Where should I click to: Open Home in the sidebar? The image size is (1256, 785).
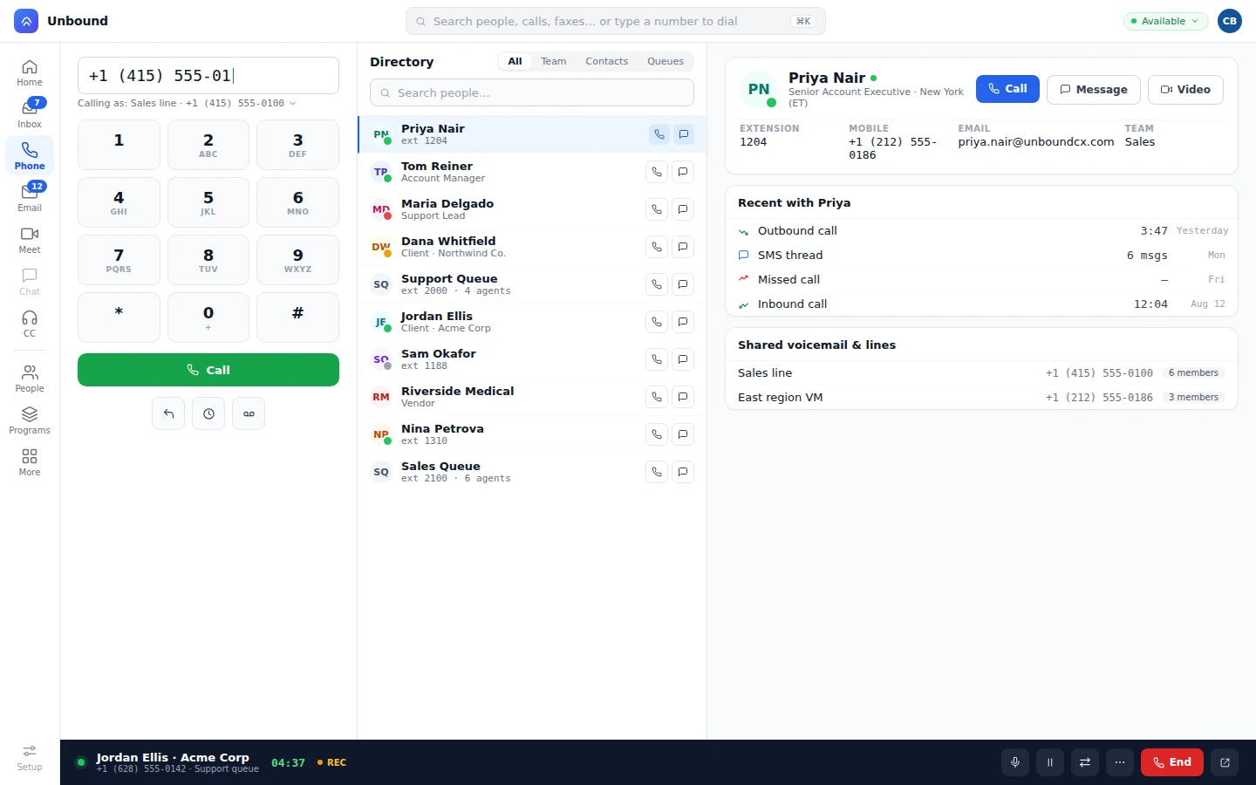click(x=30, y=72)
